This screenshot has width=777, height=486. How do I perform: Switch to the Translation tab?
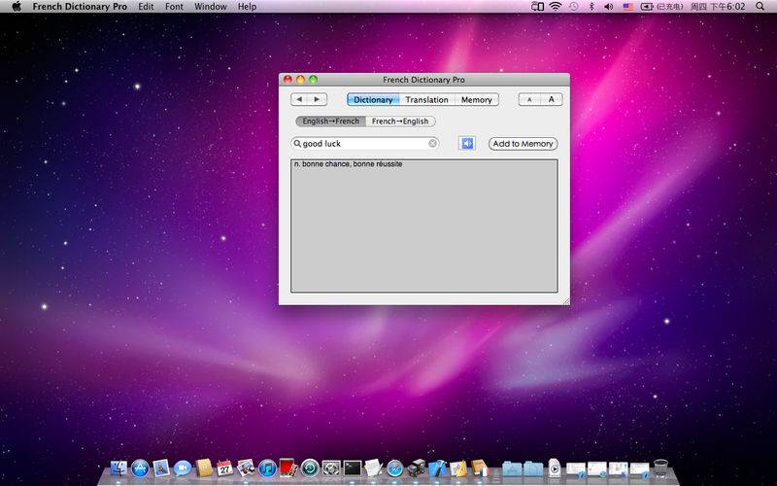pyautogui.click(x=426, y=100)
